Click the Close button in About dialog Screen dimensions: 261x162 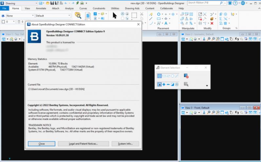[42, 144]
